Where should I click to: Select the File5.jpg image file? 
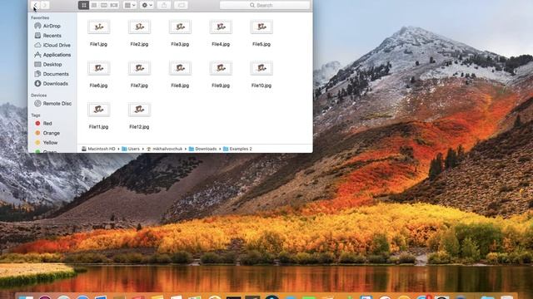[262, 27]
